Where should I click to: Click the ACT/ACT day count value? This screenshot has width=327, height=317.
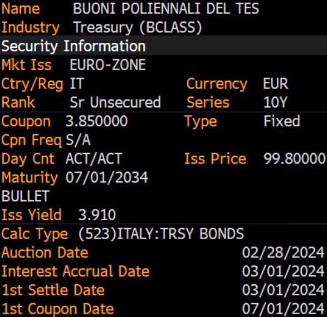[x=94, y=158]
